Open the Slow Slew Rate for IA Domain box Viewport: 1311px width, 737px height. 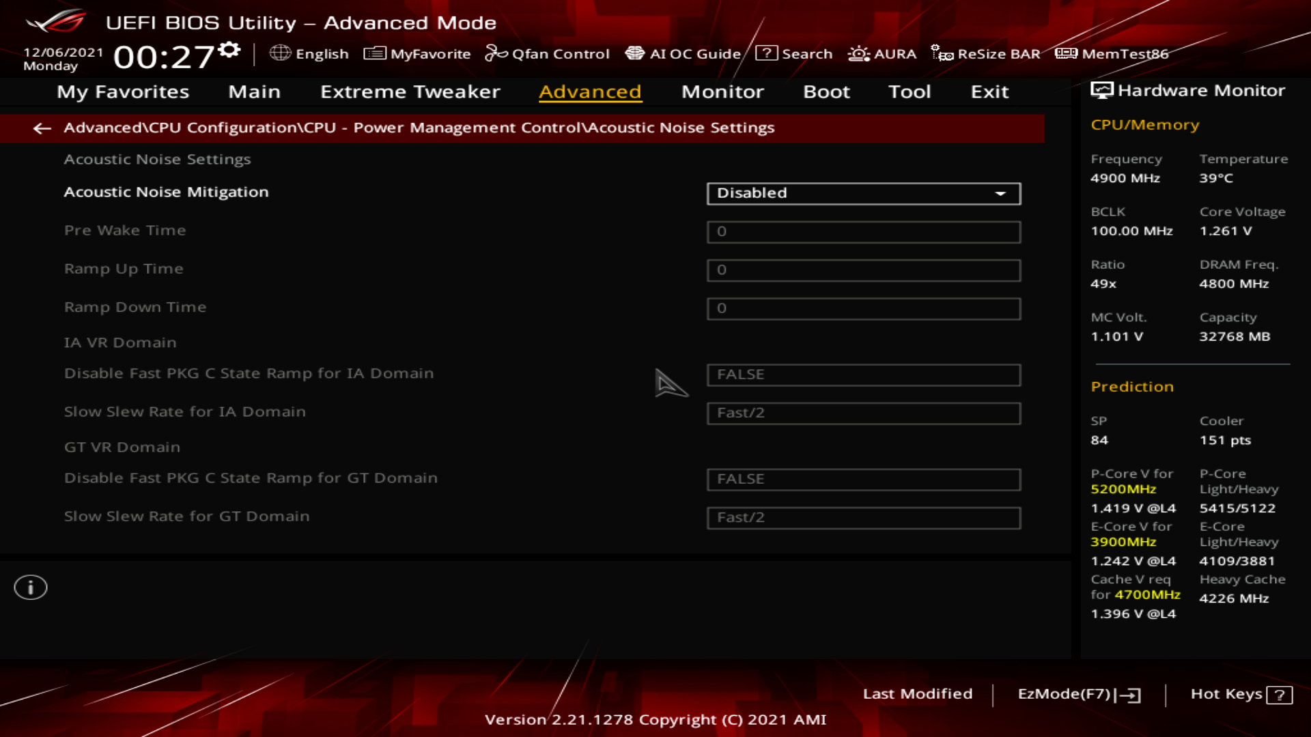click(x=863, y=413)
